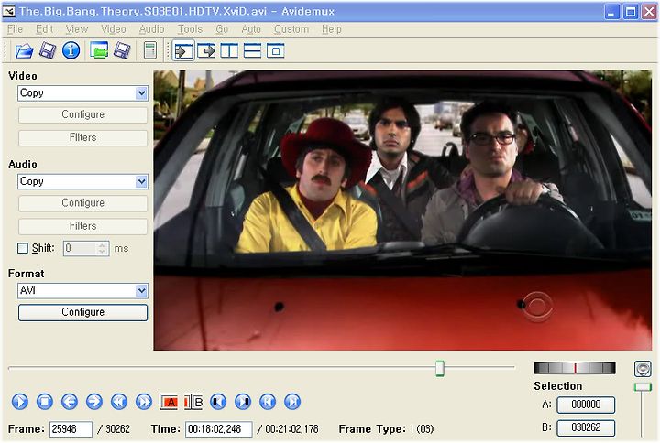Screen dimensions: 660x443
Task: Set selection marker A
Action: 169,402
